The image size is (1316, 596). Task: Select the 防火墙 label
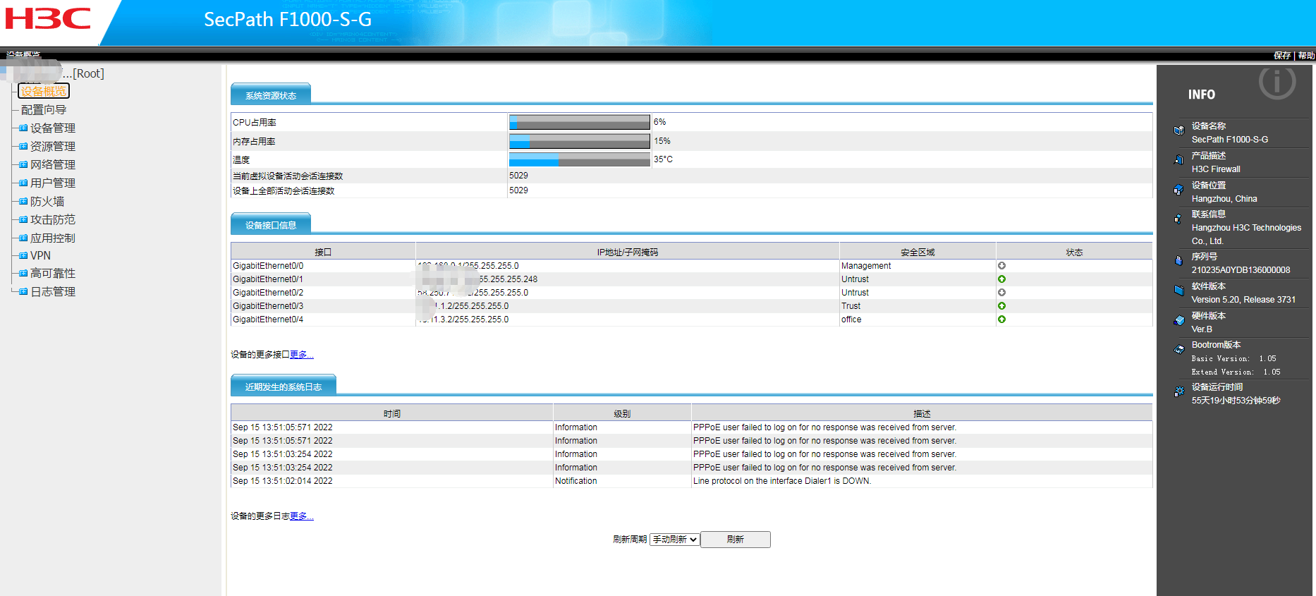point(47,201)
